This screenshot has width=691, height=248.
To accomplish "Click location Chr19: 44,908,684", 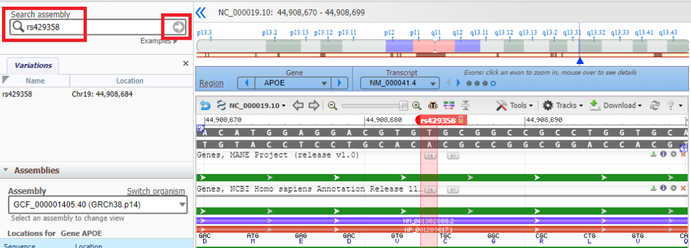I will pos(102,94).
